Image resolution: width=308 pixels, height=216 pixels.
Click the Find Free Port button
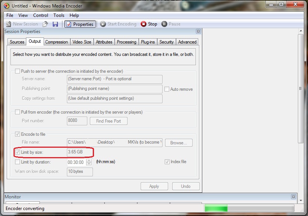coord(108,121)
